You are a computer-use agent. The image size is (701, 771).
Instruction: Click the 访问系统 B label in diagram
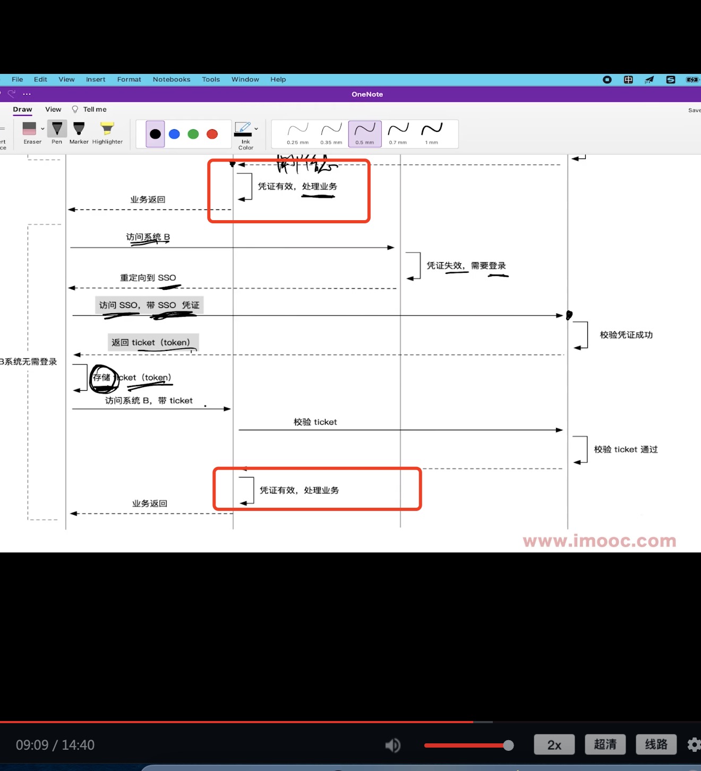pos(148,237)
